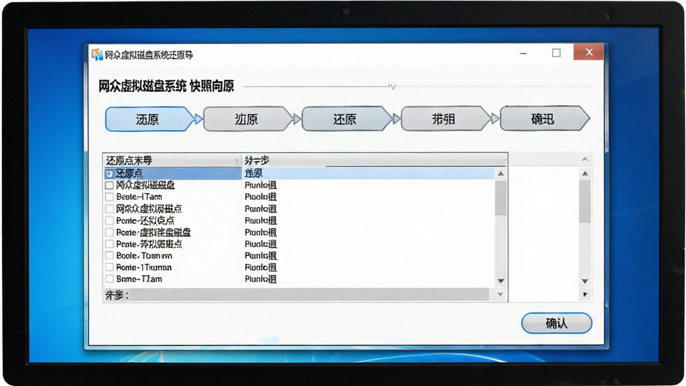Close the restore wizard with the red X
The height and width of the screenshot is (386, 686).
[x=589, y=52]
